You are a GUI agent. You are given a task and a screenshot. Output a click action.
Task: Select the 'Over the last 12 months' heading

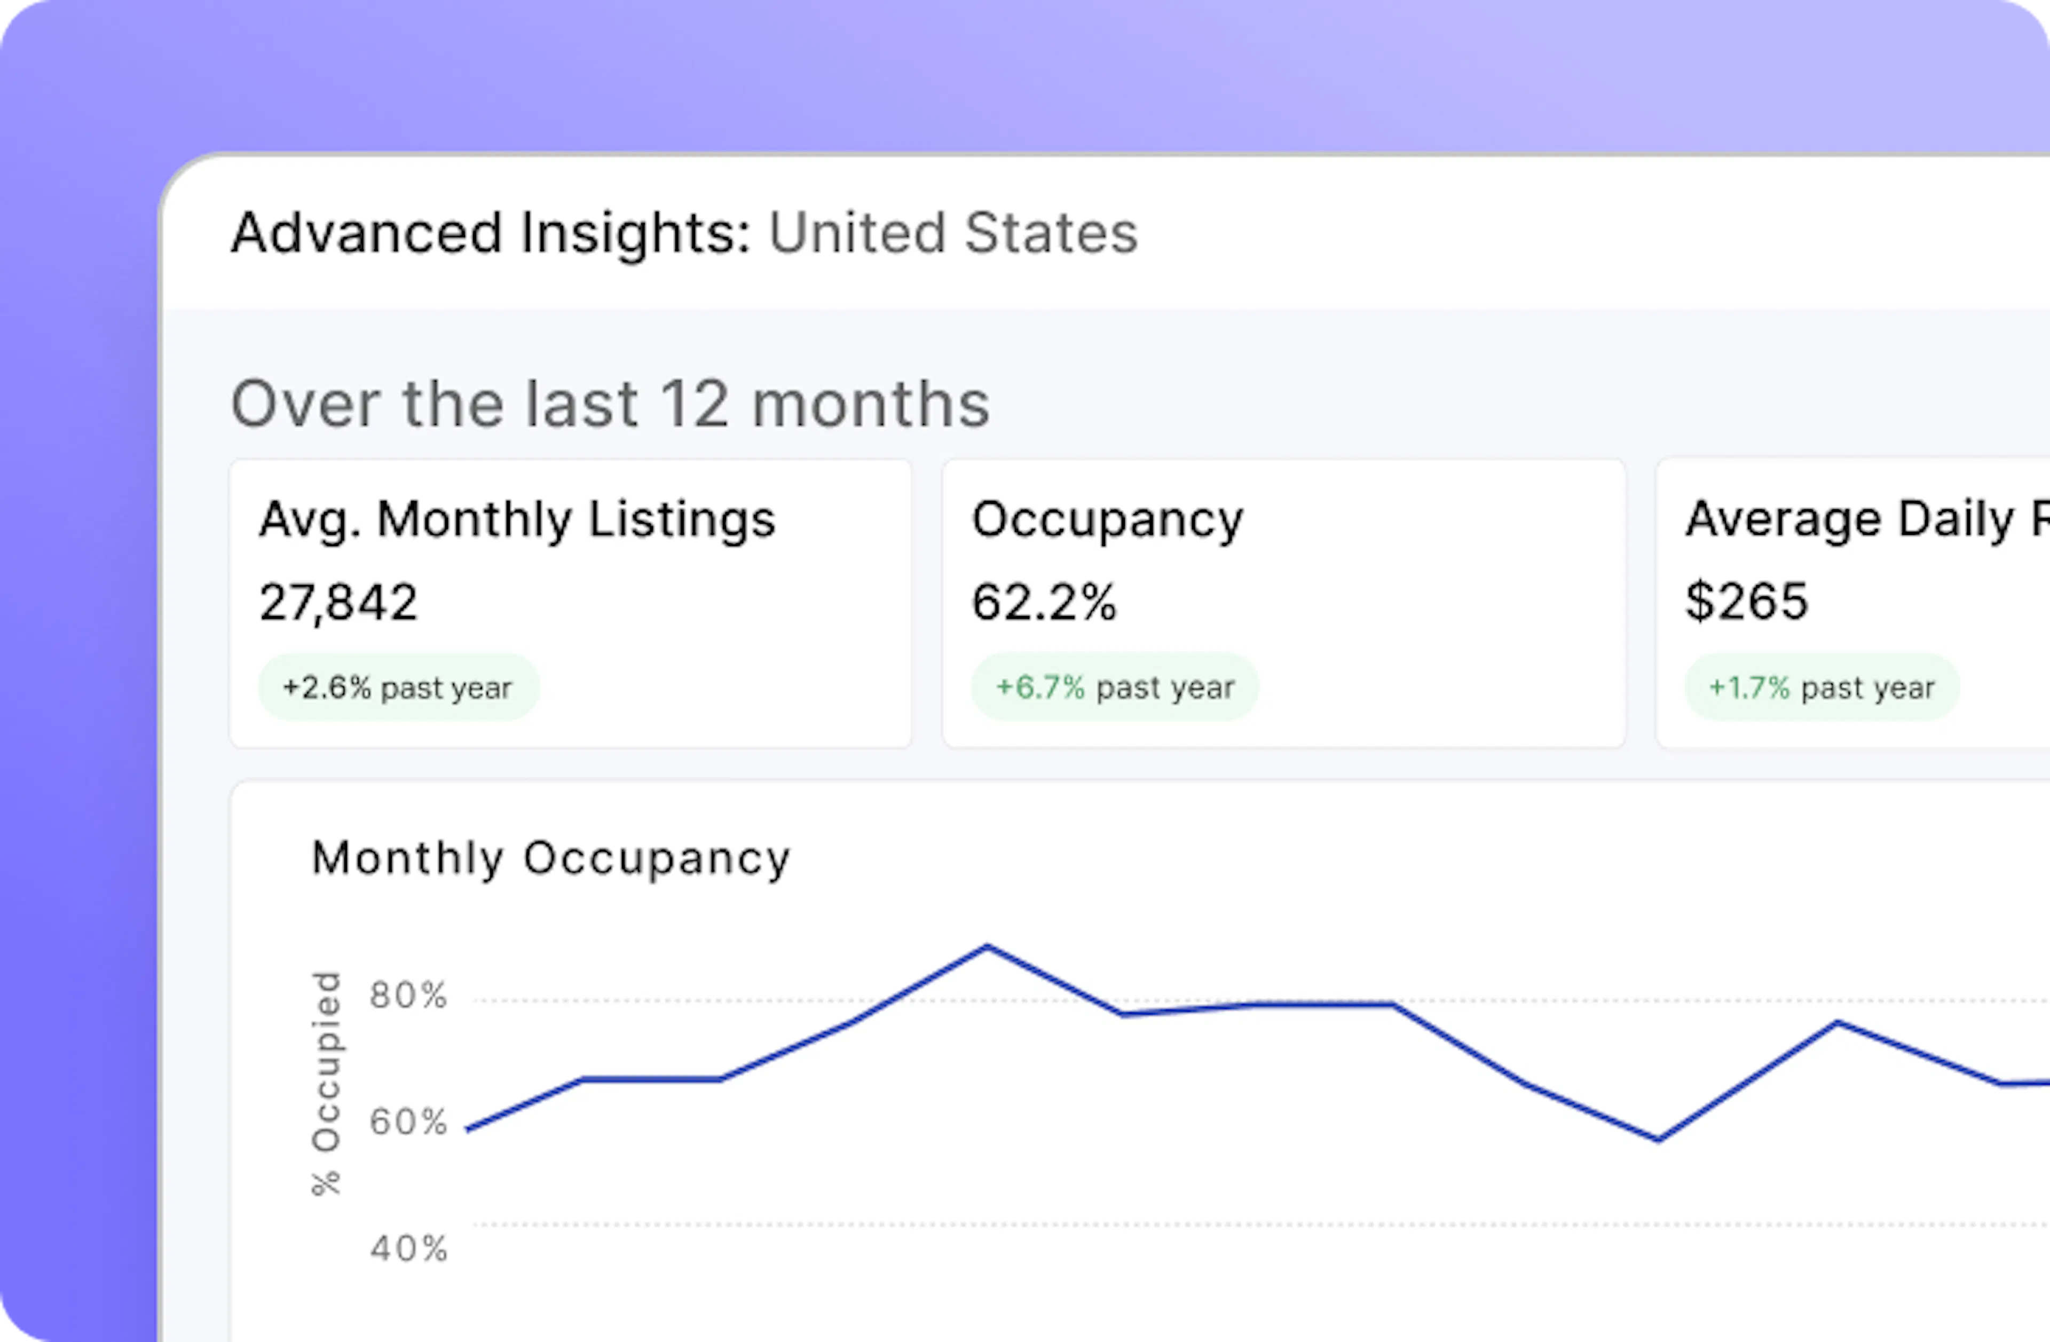click(611, 403)
